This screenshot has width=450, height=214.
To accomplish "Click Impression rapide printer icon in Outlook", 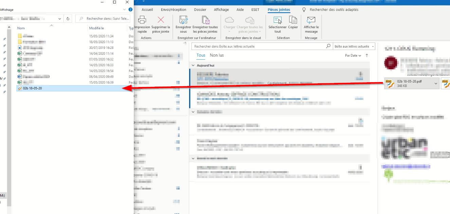I will click(x=142, y=20).
